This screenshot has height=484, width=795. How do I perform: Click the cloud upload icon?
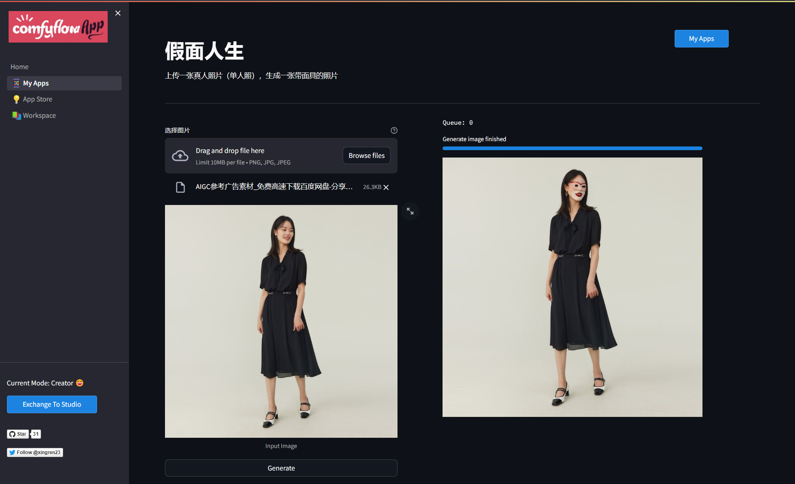pos(180,156)
